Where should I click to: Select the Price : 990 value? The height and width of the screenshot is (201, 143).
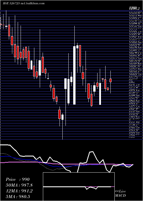(x=18, y=179)
